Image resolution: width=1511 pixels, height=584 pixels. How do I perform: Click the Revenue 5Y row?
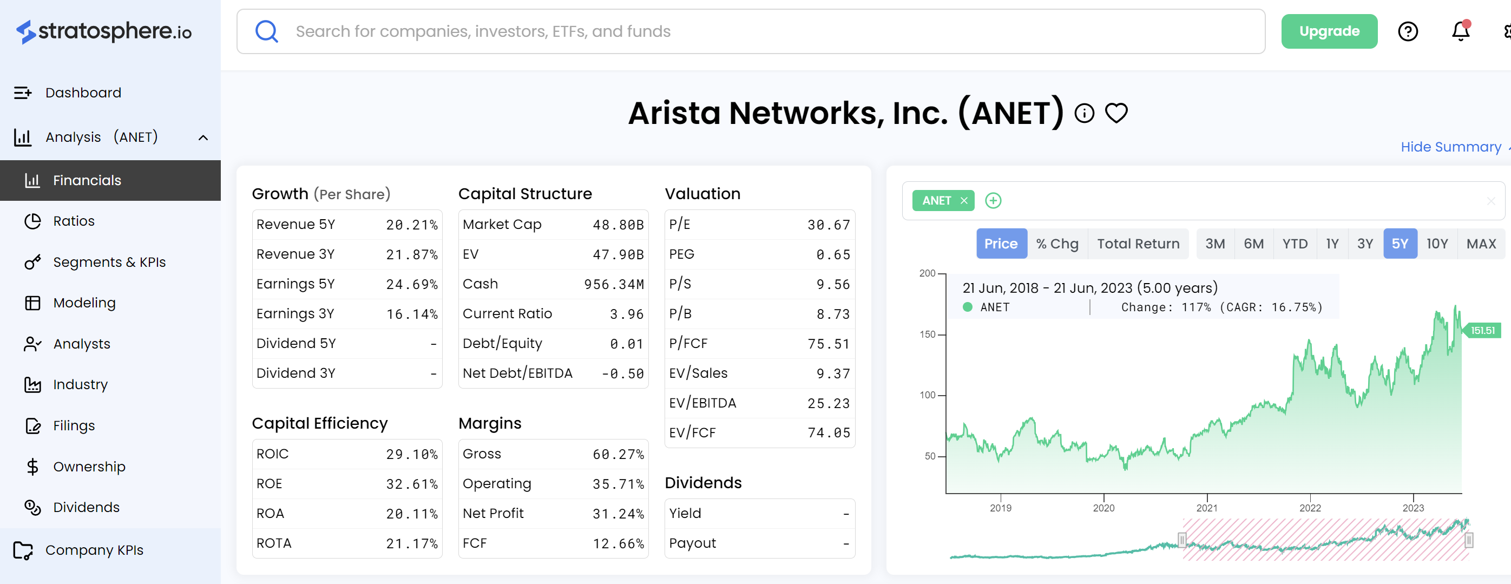[347, 225]
